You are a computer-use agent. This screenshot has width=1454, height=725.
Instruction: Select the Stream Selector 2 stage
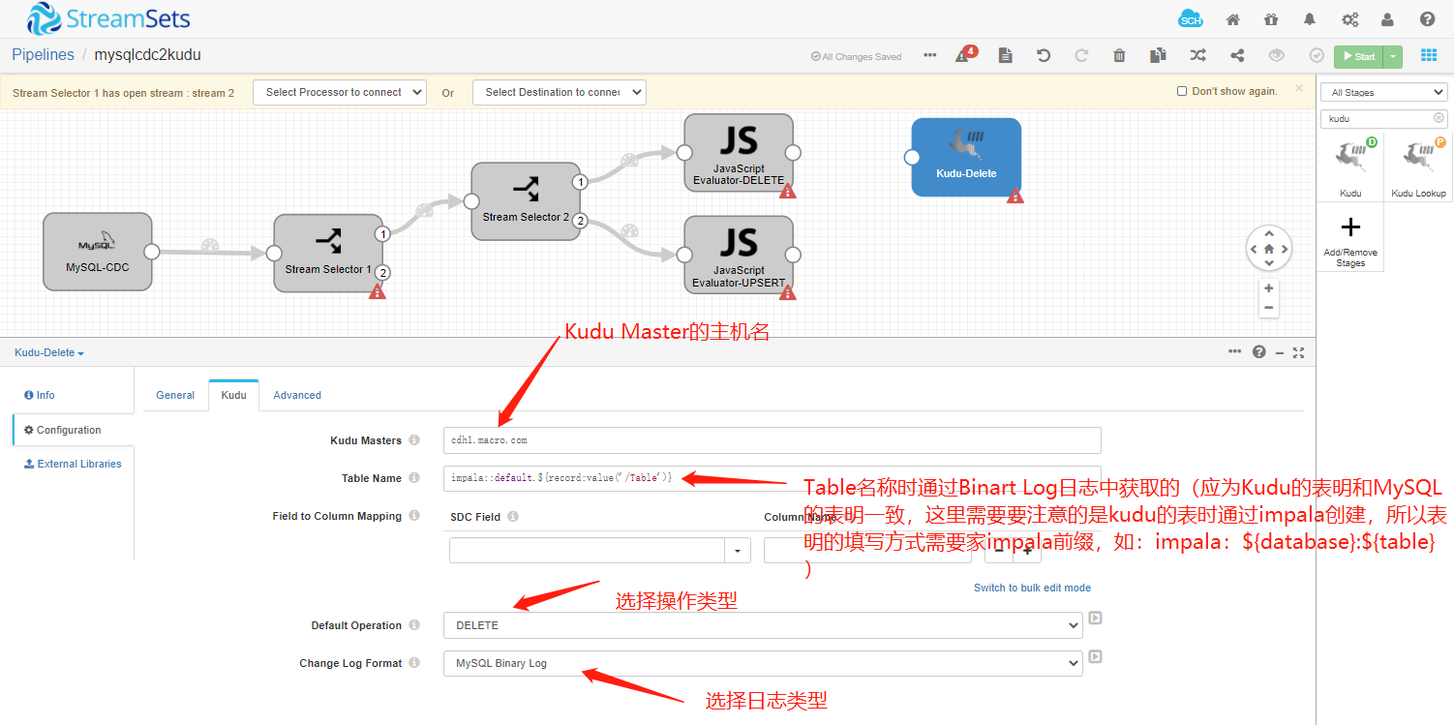click(526, 201)
